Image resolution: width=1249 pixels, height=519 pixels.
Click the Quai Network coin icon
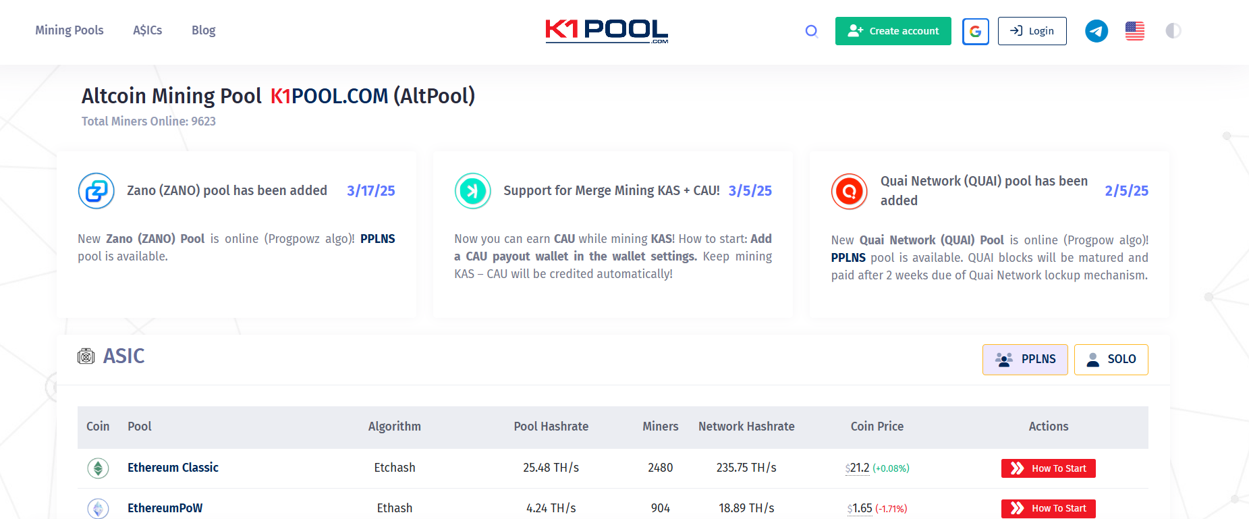pos(850,192)
